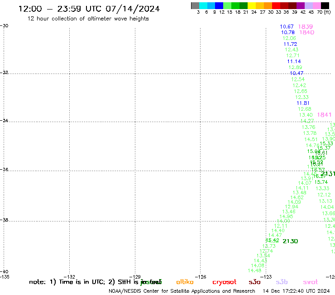Image resolution: width=335 pixels, height=295 pixels.
Task: Select the wave height value 13.54
Action: pyautogui.click(x=263, y=256)
